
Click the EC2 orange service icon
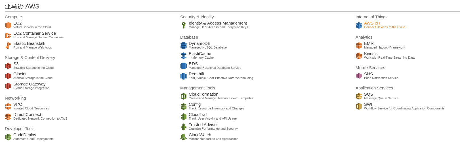point(8,25)
